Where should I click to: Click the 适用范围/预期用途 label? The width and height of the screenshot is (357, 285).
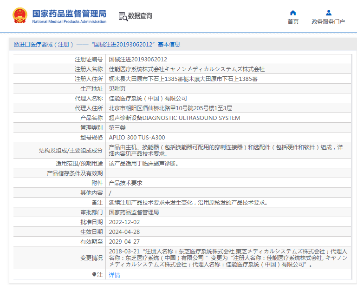coord(79,164)
